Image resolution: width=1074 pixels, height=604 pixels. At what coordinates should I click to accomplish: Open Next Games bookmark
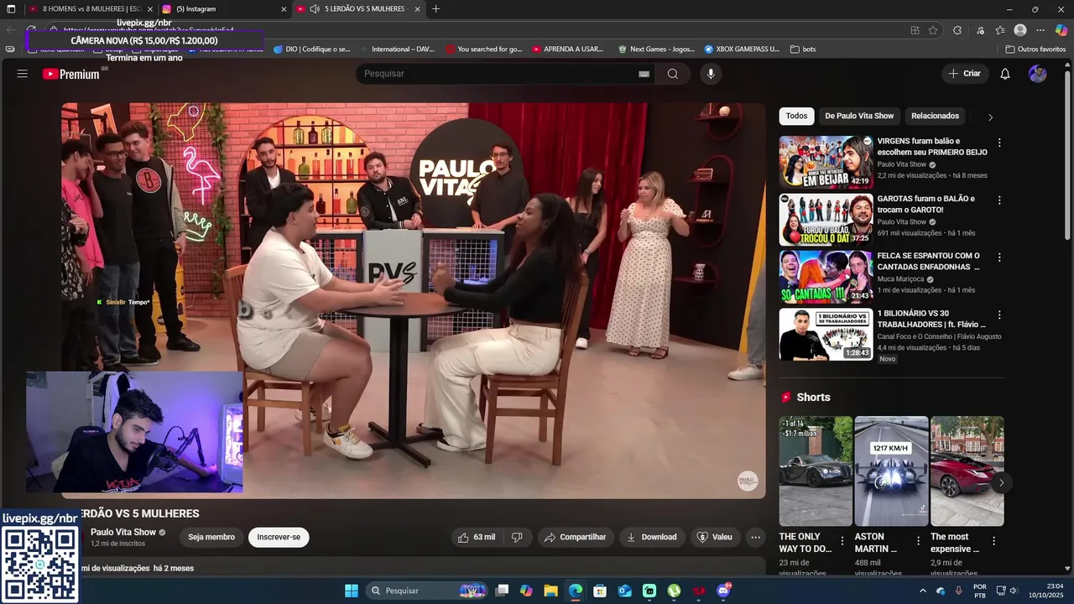657,49
